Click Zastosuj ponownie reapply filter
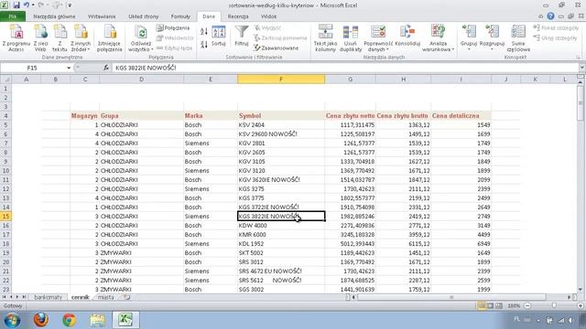The width and height of the screenshot is (586, 329). pyautogui.click(x=280, y=37)
